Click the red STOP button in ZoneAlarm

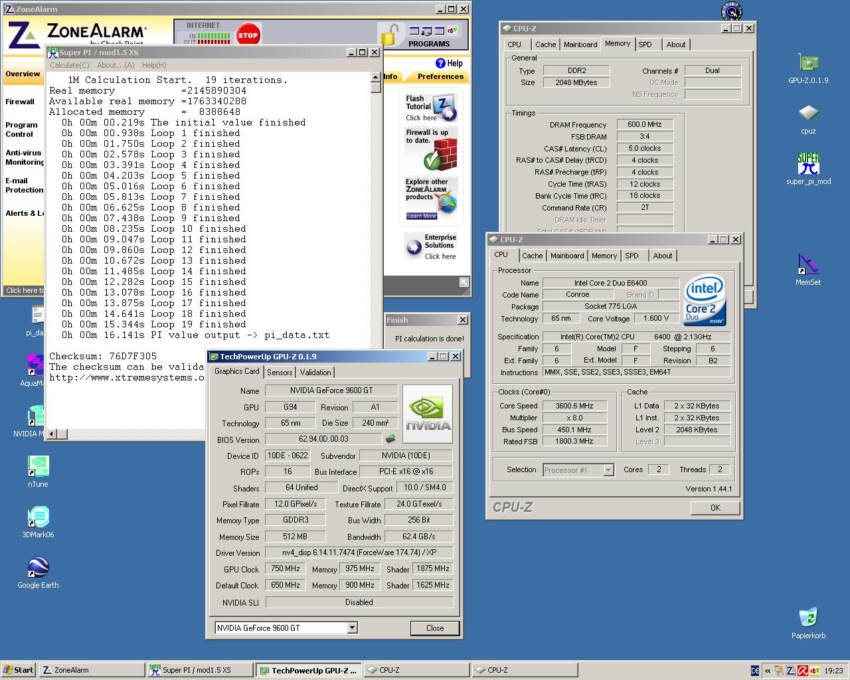[248, 35]
